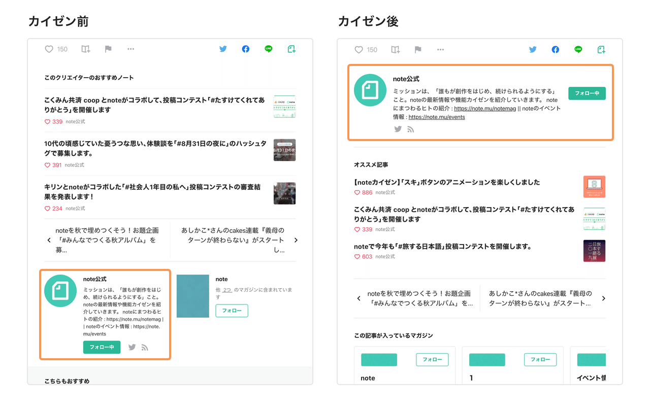
Task: Open the キリンとnoteがコラボ article
Action: [x=152, y=192]
